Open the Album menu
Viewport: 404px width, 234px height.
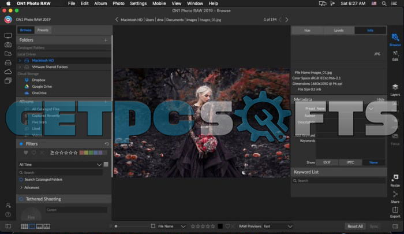click(100, 3)
